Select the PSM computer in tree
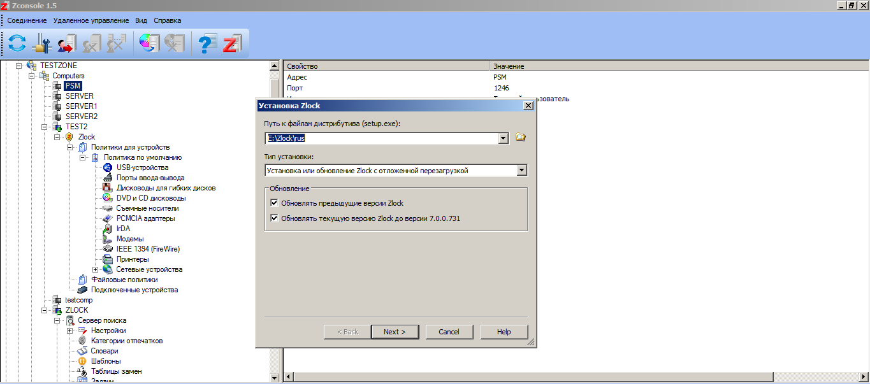 (x=73, y=86)
